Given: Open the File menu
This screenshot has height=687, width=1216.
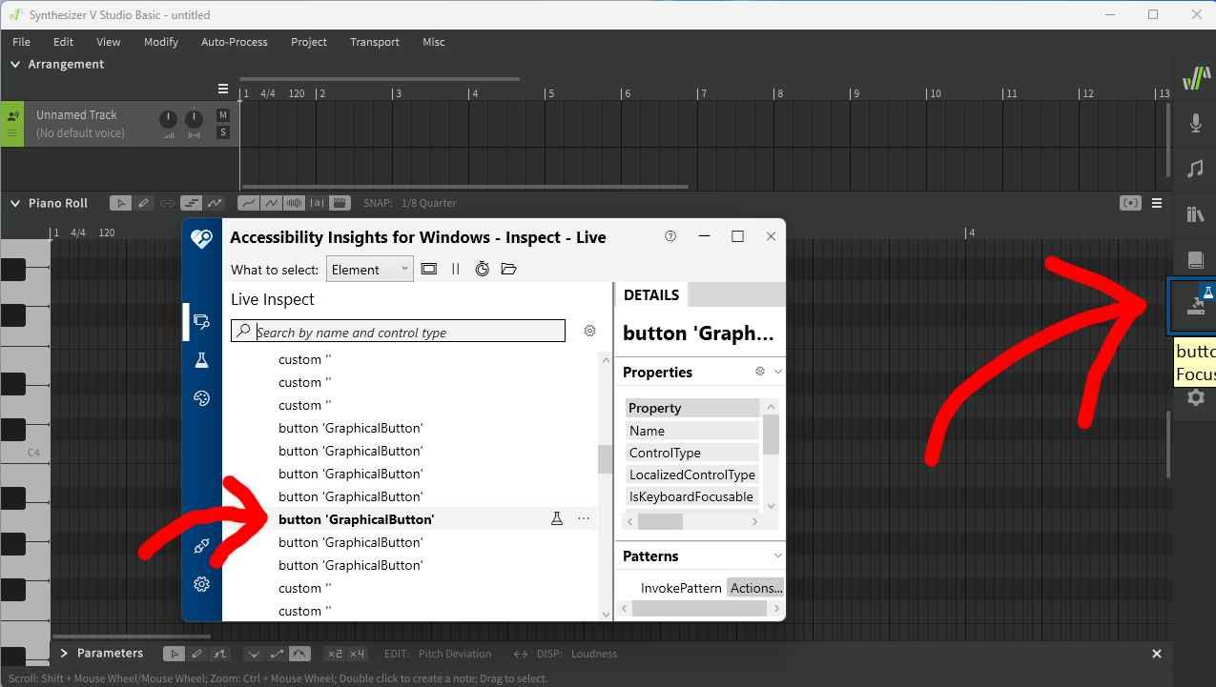Looking at the screenshot, I should click(x=21, y=42).
